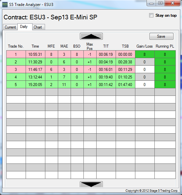Click the Running PL column header
This screenshot has height=195, width=182.
[165, 46]
